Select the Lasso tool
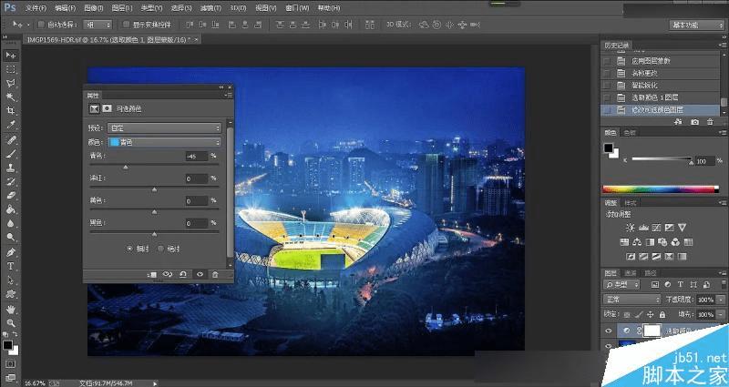Screen dimensions: 729x387 [x=10, y=83]
